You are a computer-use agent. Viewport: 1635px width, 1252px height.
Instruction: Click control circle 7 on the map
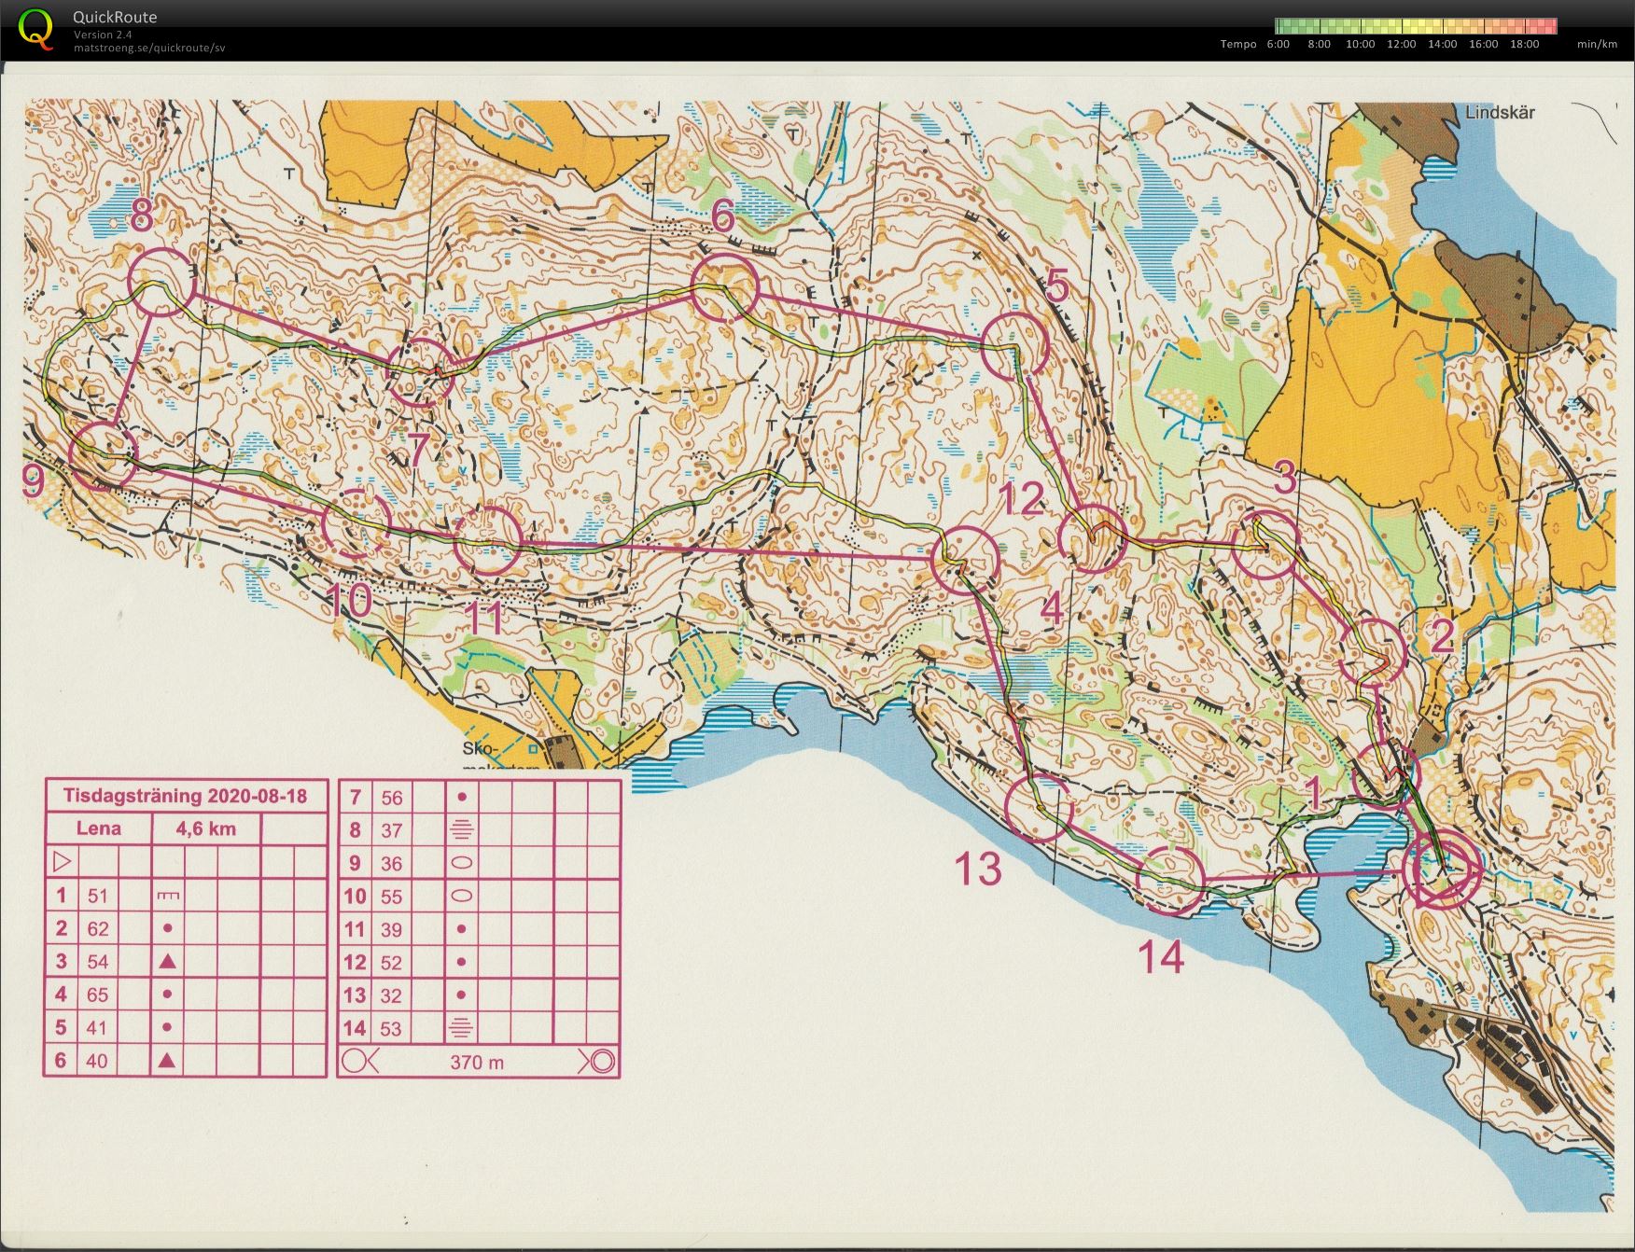420,372
